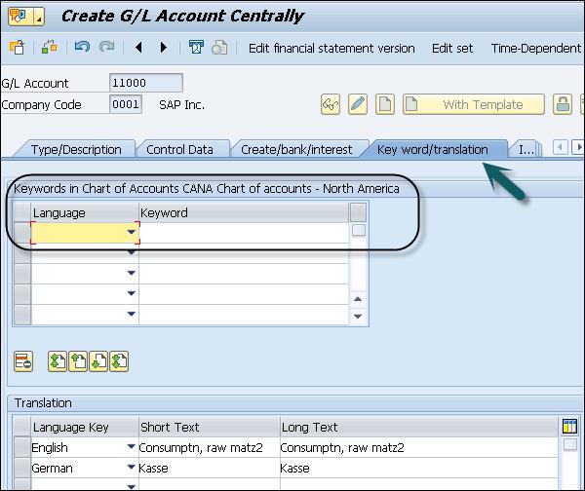Select English translation row selector
This screenshot has height=491, width=585.
click(22, 447)
